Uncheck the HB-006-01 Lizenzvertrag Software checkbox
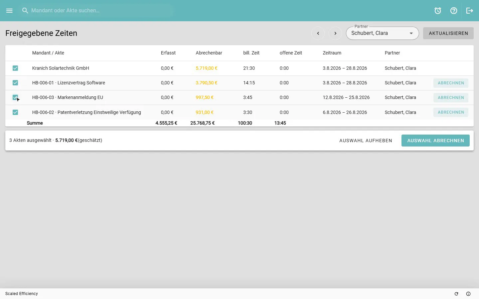This screenshot has height=299, width=479. (x=15, y=83)
